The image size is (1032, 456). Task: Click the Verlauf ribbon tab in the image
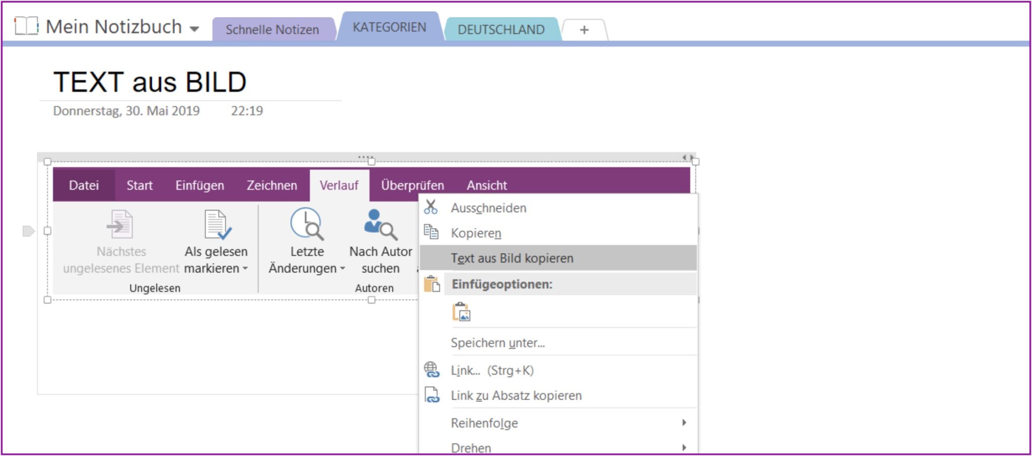point(339,185)
